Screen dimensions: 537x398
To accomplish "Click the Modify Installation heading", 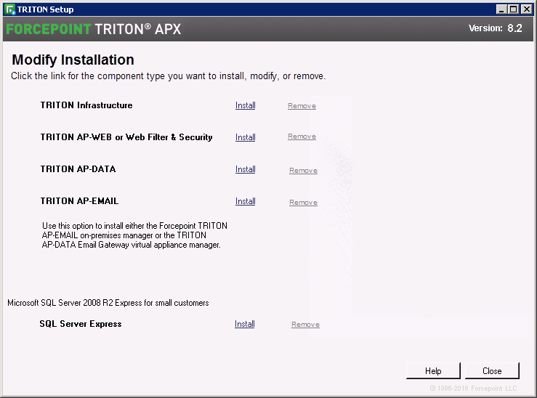I will tap(73, 60).
